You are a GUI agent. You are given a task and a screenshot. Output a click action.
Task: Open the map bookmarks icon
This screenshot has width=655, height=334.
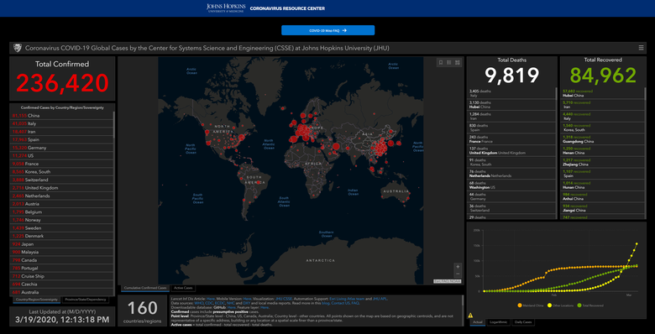[x=441, y=62]
